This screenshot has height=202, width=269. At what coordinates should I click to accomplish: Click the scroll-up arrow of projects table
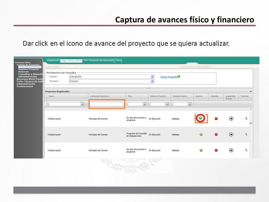(x=251, y=109)
